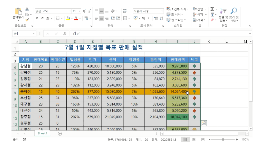Select the Sheet1 tab
This screenshot has height=148, width=264.
[42, 133]
